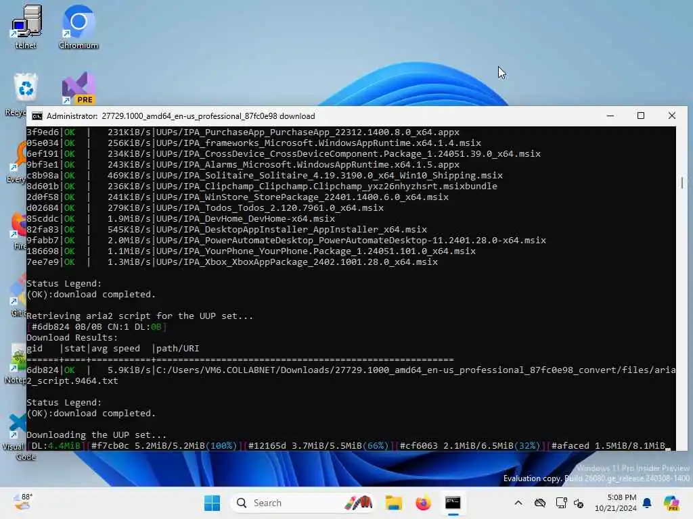Open the Visual Studio Code desktop shortcut

[17, 436]
